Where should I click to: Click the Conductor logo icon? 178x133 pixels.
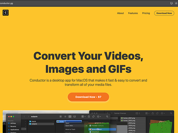tap(6, 13)
